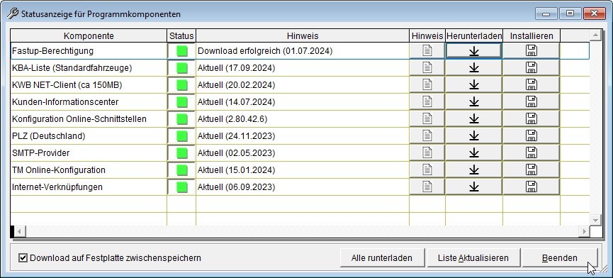Install the PLZ (Deutschland) component
Image resolution: width=613 pixels, height=278 pixels.
[532, 135]
